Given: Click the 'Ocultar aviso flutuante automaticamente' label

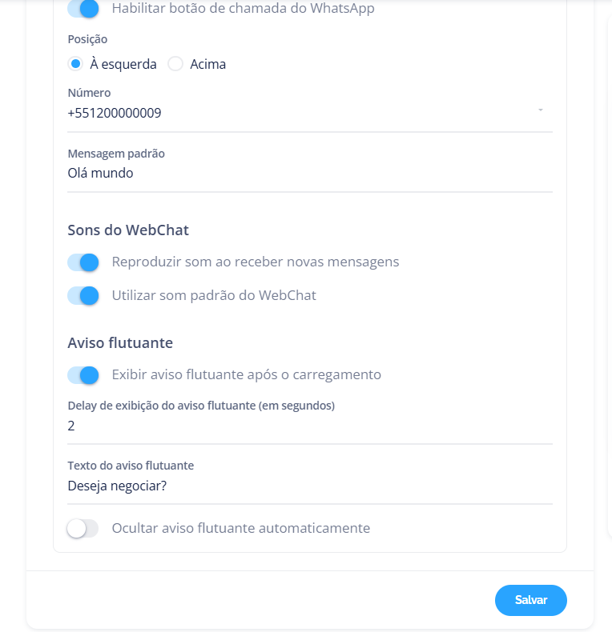Looking at the screenshot, I should (x=241, y=529).
